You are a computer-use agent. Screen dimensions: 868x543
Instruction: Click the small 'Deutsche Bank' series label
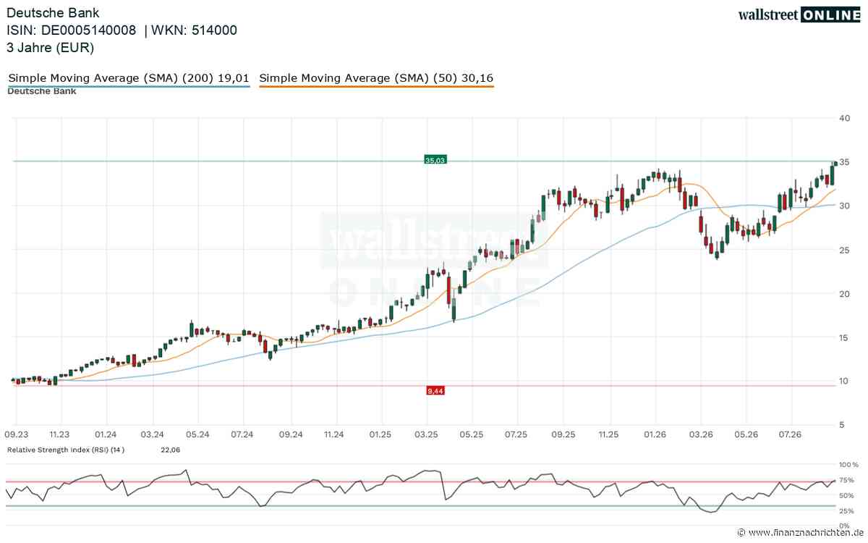click(42, 91)
